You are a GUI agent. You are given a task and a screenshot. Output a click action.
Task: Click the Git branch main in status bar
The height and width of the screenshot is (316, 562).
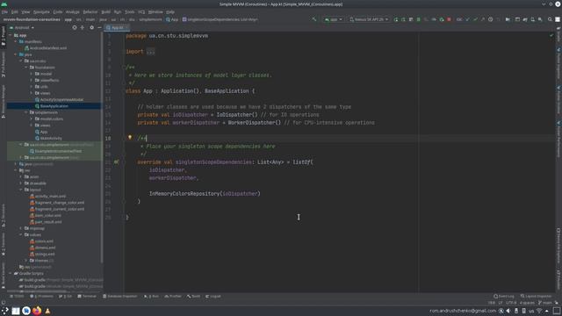544,303
